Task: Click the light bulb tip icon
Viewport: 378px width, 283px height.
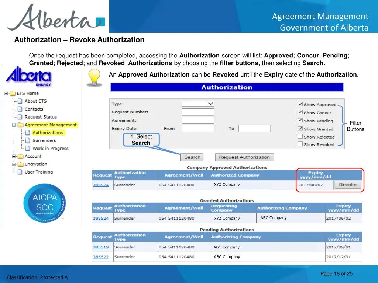Action: point(94,78)
